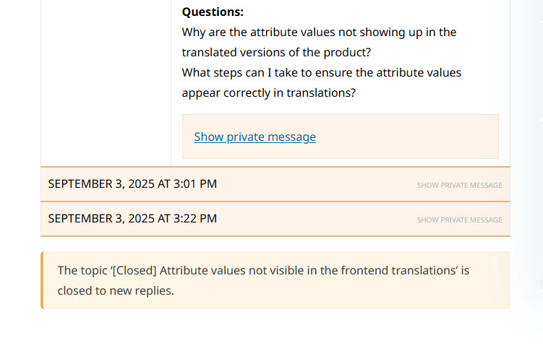The image size is (543, 364).
Task: Click the 'What steps can I take' question text
Action: coord(321,72)
